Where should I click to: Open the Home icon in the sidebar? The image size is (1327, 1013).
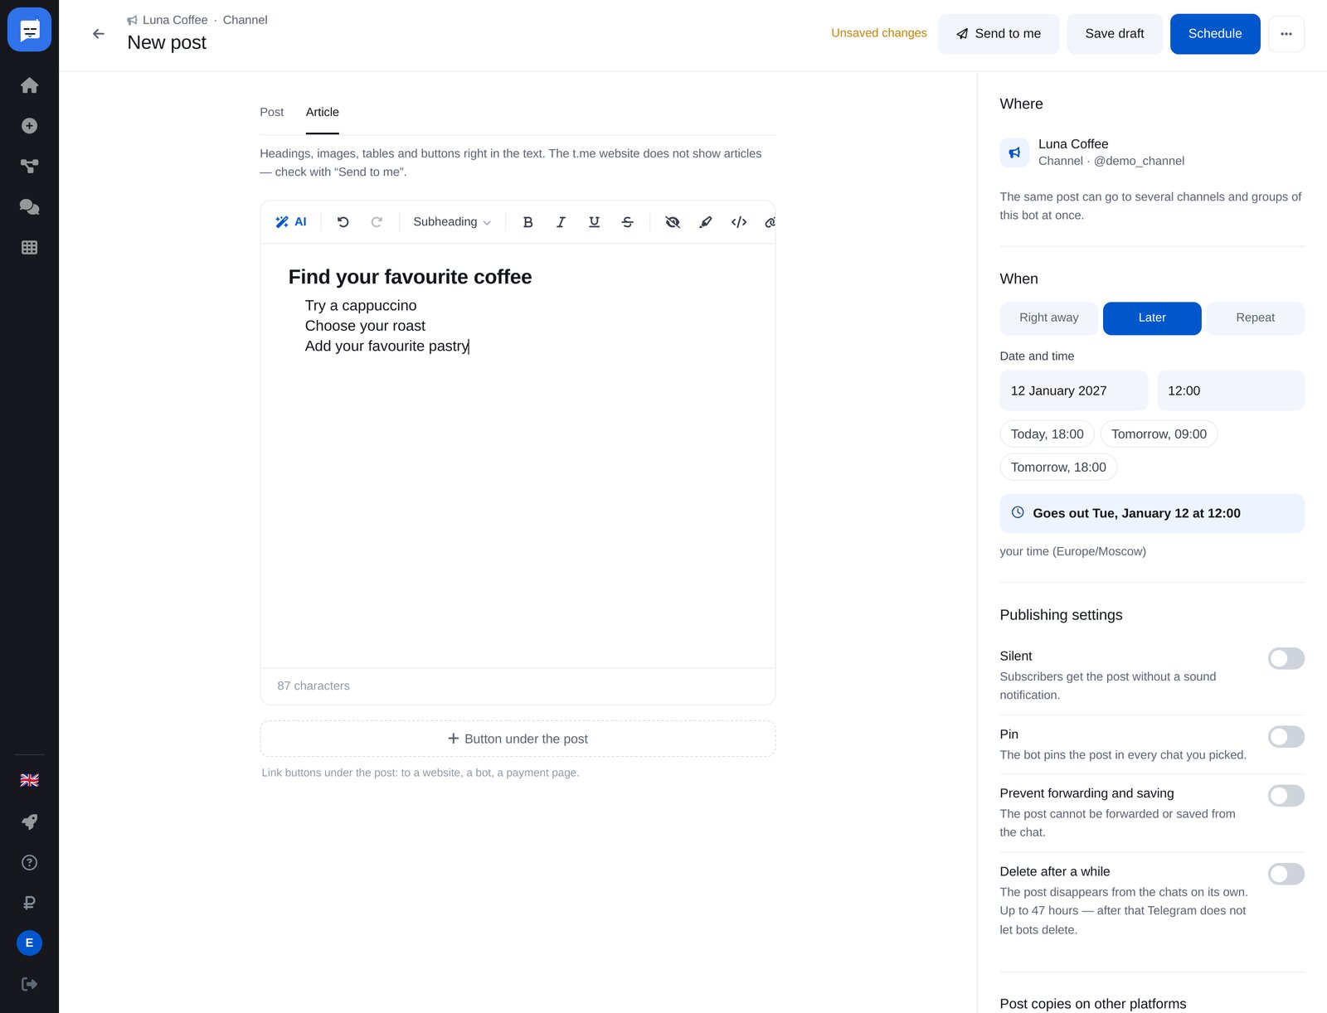[x=29, y=85]
